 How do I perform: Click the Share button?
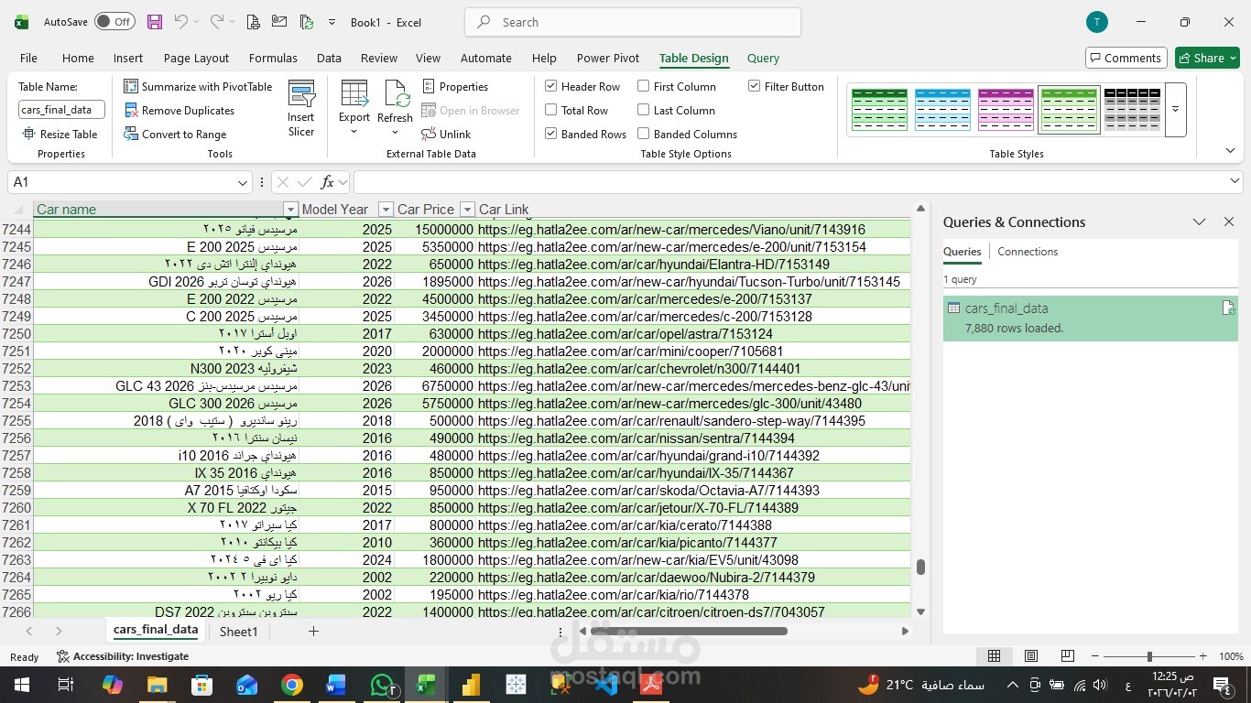pyautogui.click(x=1207, y=58)
